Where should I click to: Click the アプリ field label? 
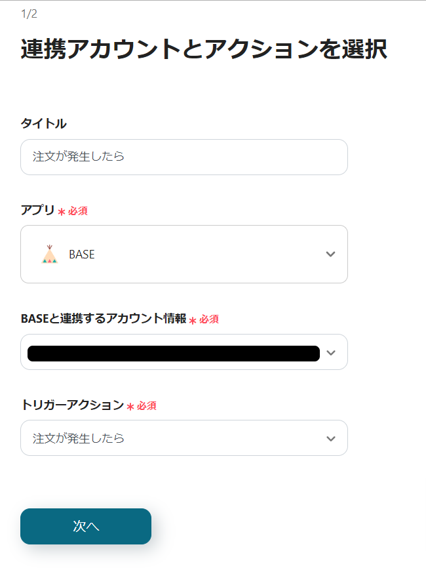coord(37,211)
